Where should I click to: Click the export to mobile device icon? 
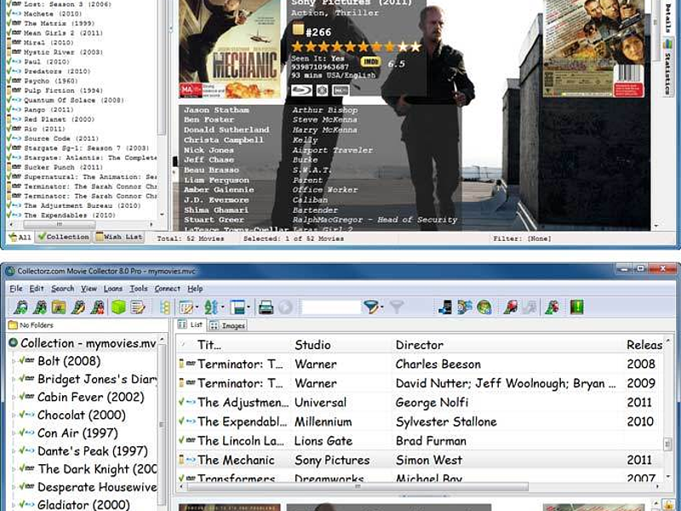click(x=445, y=307)
